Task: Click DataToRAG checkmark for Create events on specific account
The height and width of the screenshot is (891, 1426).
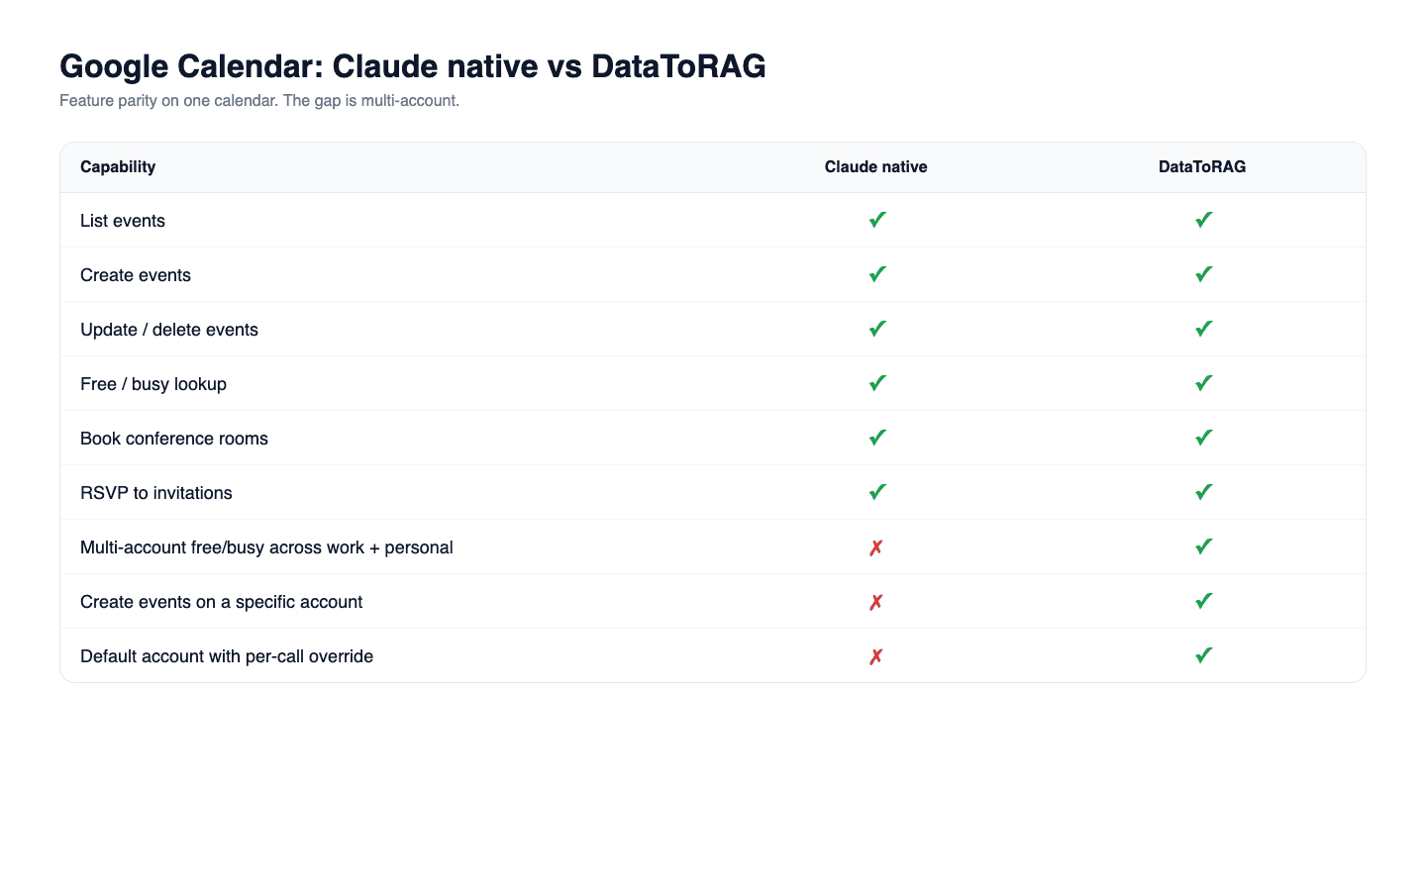Action: click(x=1203, y=601)
